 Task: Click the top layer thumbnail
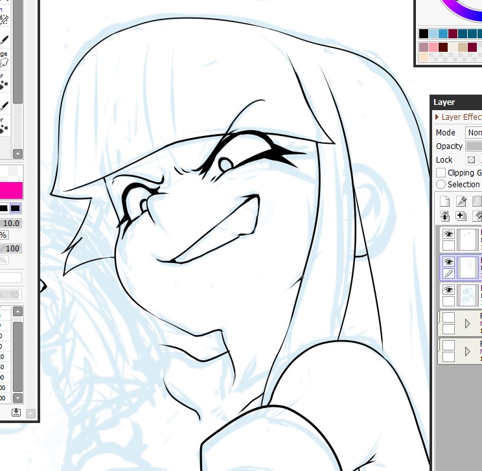point(467,240)
